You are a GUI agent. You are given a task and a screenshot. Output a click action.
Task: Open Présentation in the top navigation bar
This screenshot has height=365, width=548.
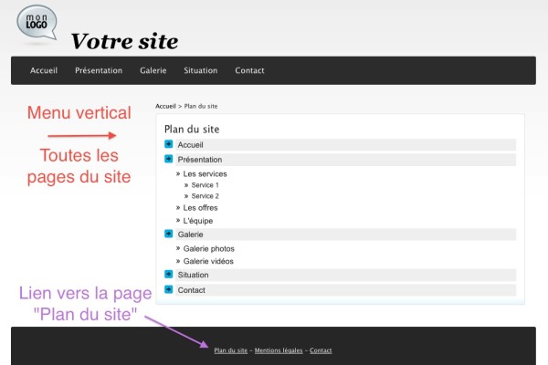[x=99, y=70]
